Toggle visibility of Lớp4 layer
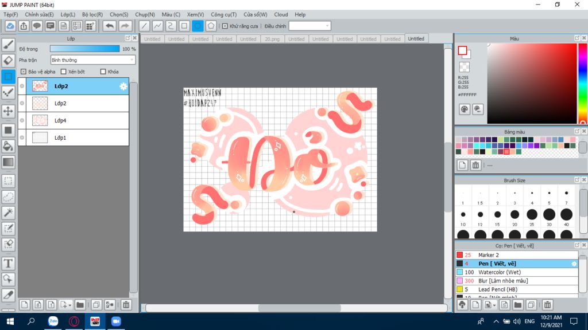The image size is (588, 330). point(22,120)
